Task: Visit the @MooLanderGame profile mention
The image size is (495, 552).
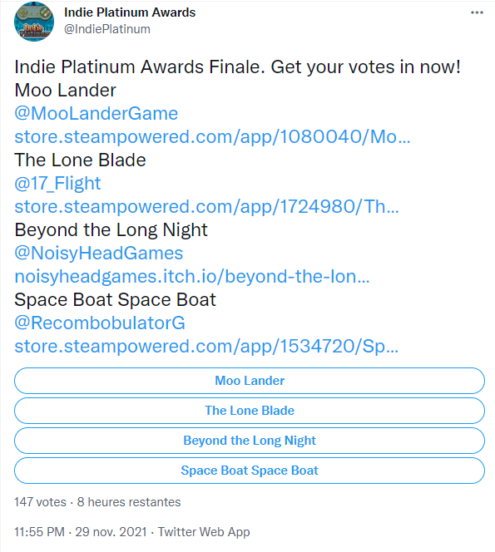Action: (x=97, y=113)
